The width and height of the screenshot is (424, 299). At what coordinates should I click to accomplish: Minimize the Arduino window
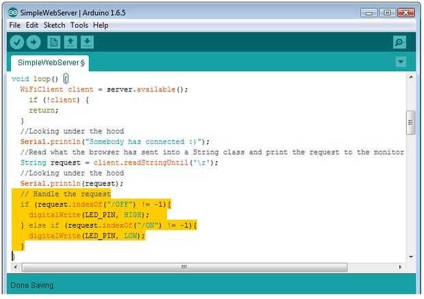(369, 13)
